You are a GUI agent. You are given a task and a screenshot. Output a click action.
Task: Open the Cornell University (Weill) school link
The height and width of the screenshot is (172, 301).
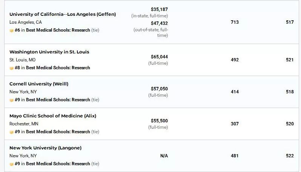pyautogui.click(x=39, y=84)
